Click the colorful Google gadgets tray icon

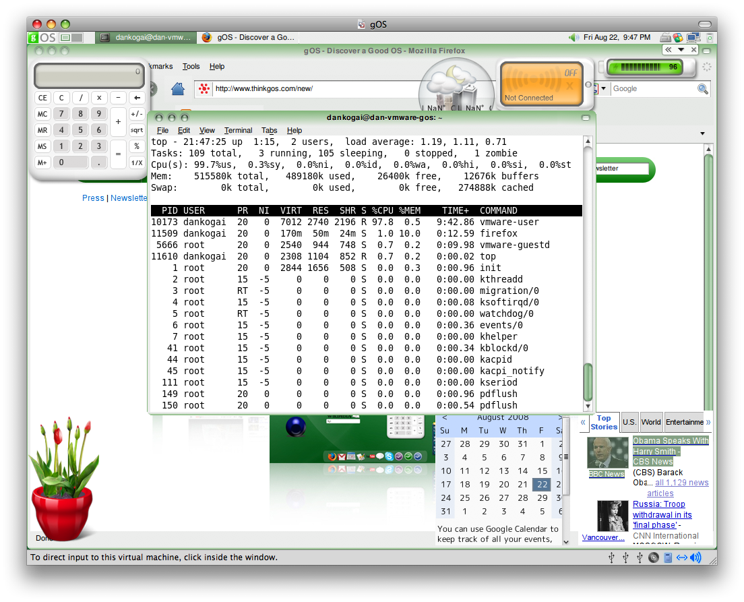click(678, 38)
